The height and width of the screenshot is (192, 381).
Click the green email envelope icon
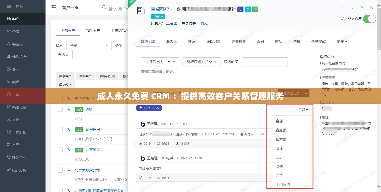click(x=255, y=9)
